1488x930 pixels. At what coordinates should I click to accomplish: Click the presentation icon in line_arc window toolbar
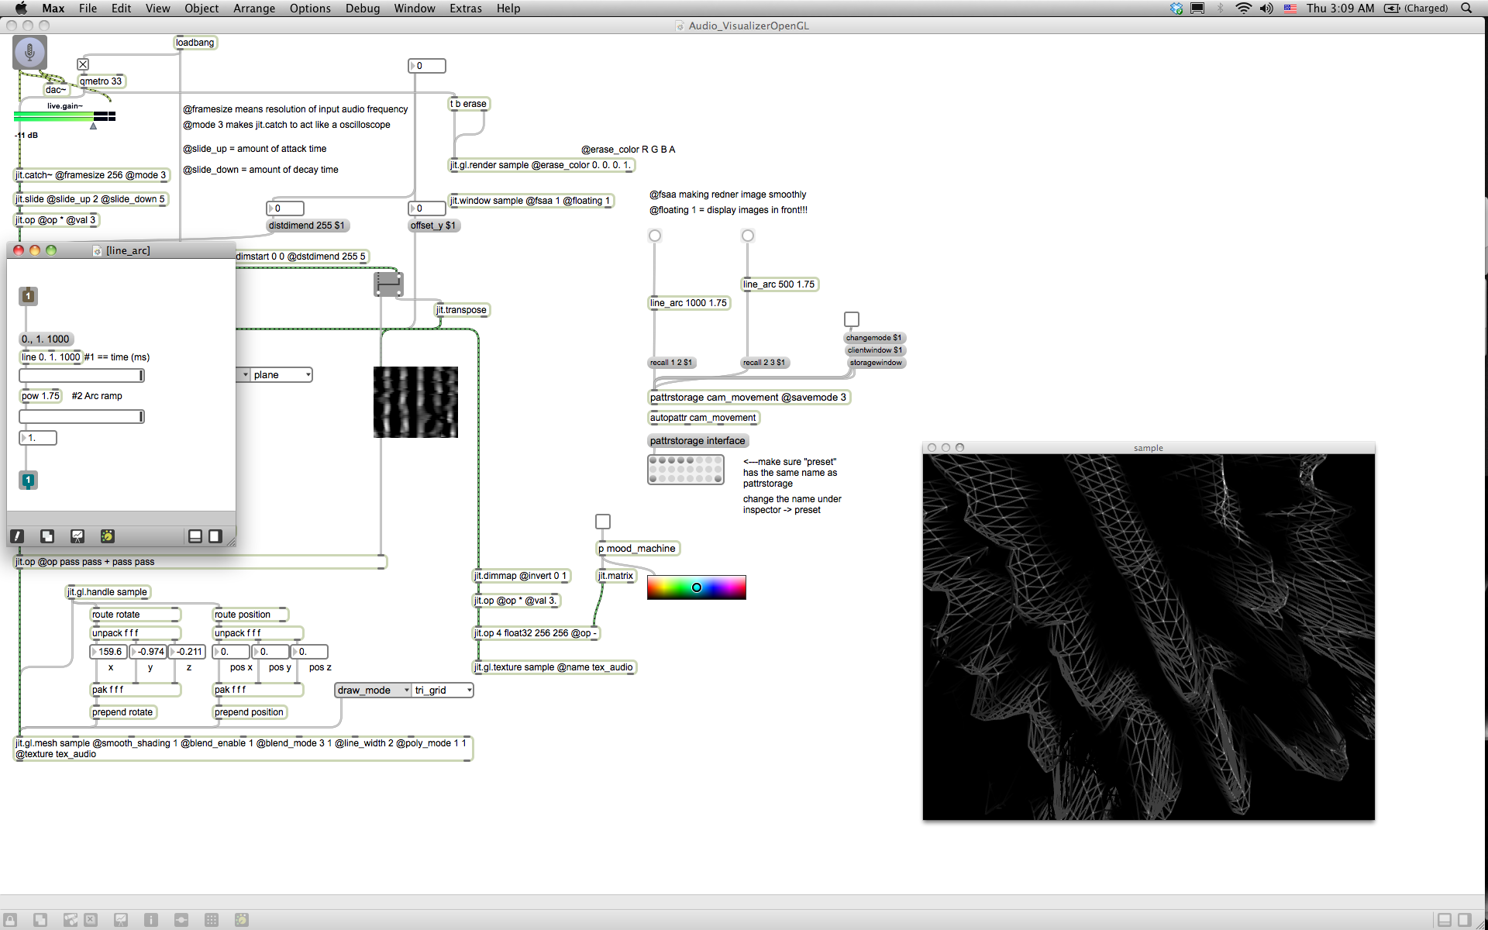pyautogui.click(x=77, y=536)
